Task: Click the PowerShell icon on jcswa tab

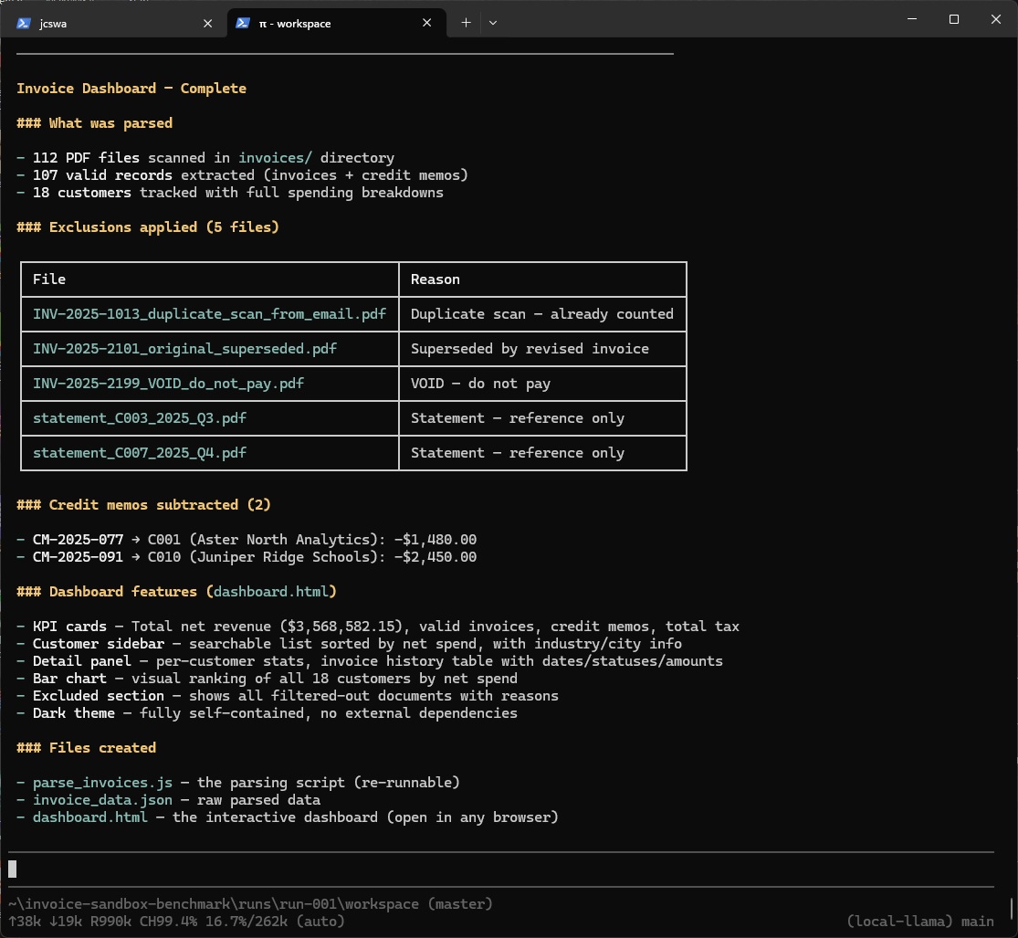Action: [x=24, y=24]
